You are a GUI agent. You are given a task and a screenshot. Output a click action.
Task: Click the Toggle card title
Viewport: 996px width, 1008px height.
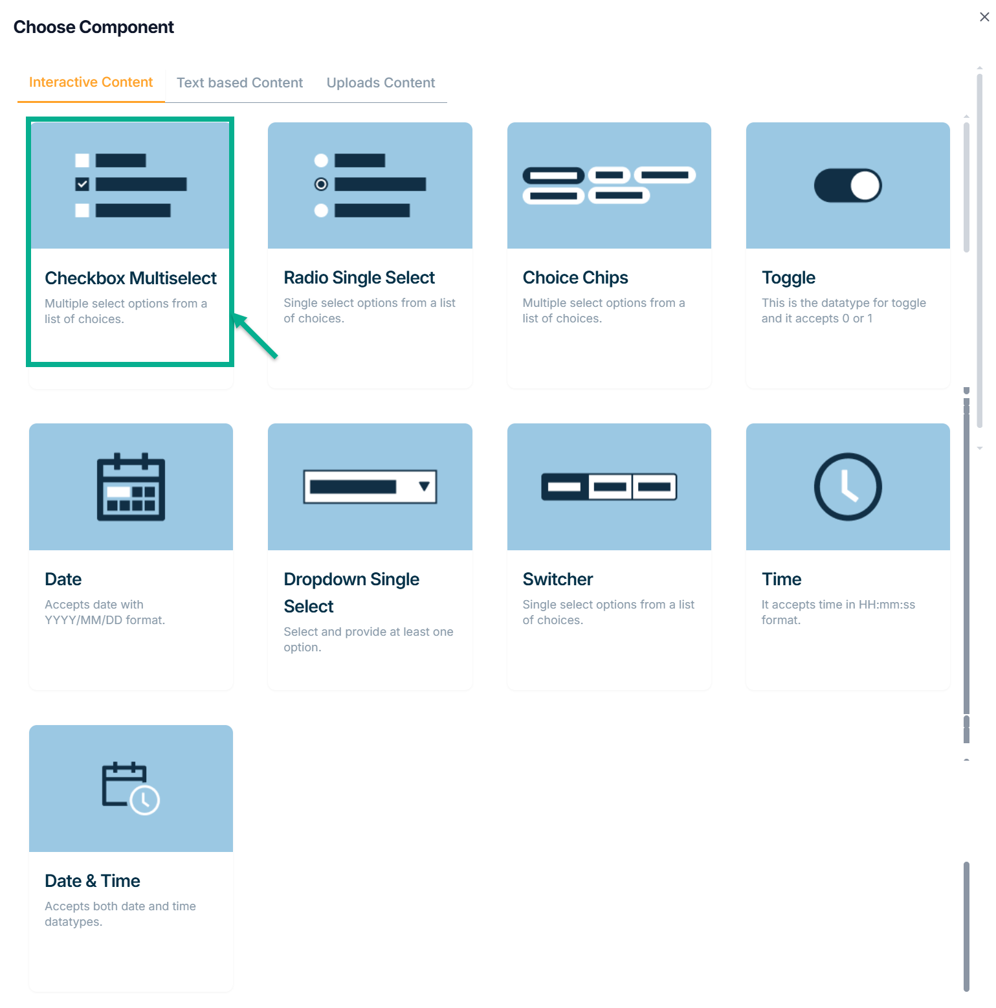click(788, 278)
